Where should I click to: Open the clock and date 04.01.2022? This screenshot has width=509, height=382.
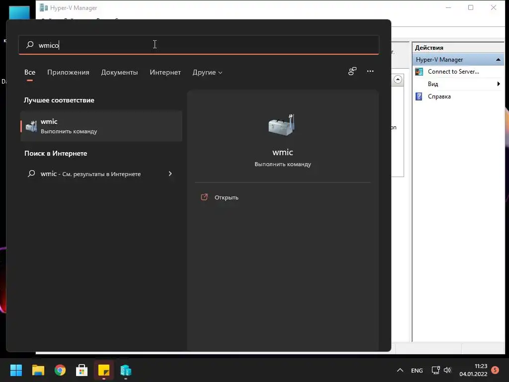coord(473,370)
